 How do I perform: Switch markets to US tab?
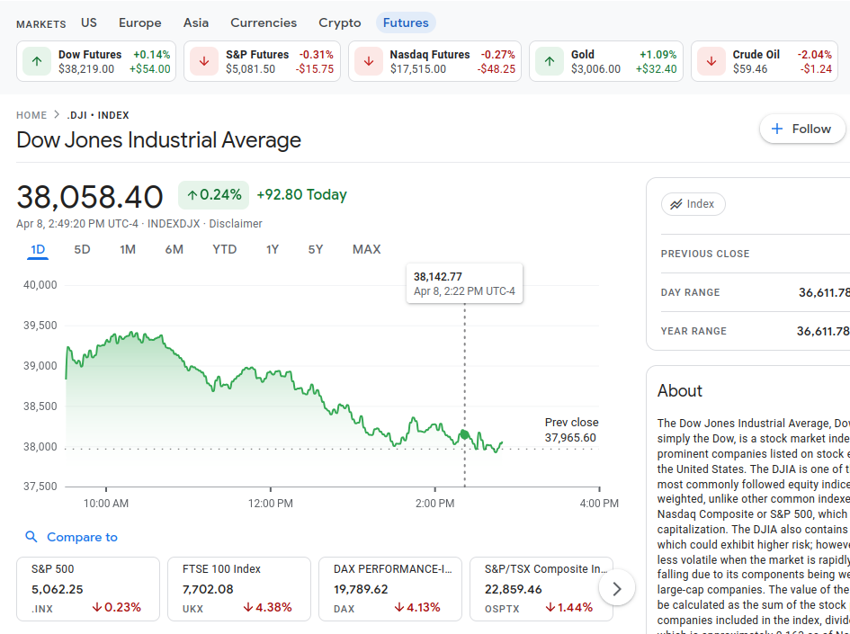pyautogui.click(x=89, y=22)
